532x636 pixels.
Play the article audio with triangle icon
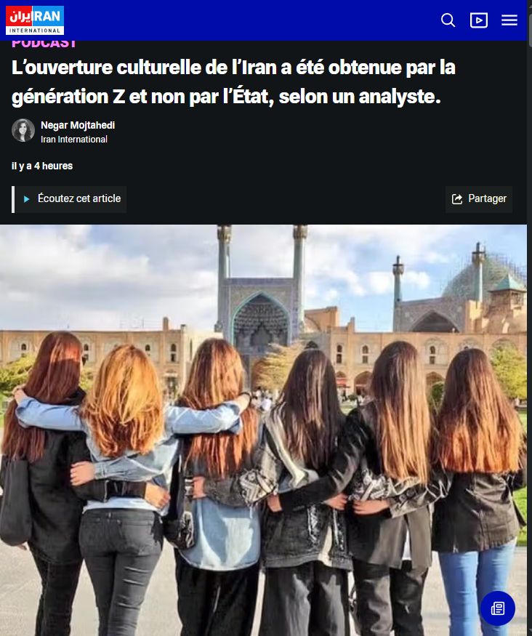pyautogui.click(x=26, y=199)
